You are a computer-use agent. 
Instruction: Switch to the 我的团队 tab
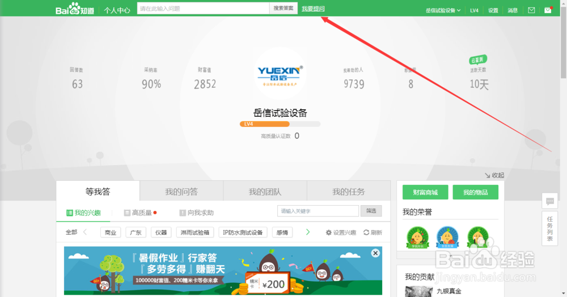(x=265, y=191)
